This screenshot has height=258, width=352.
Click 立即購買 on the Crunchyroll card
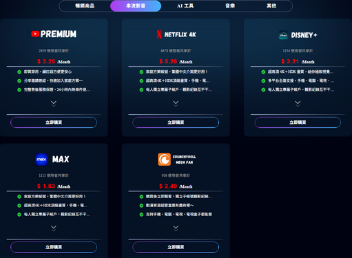pos(176,247)
